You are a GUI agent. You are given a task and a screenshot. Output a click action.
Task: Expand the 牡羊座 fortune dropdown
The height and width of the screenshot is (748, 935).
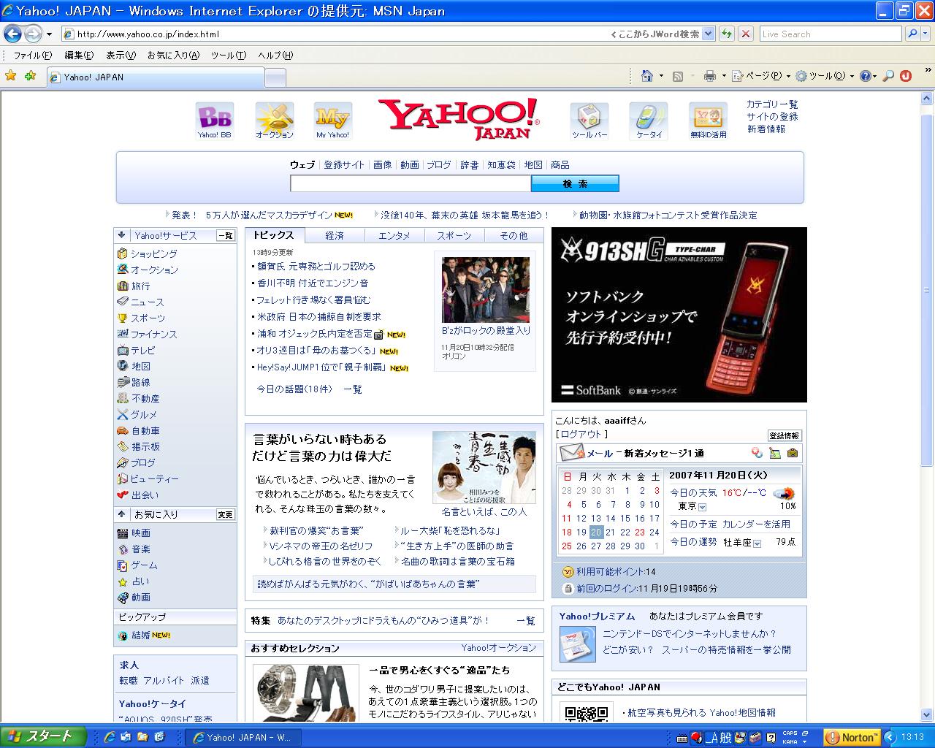tap(757, 543)
